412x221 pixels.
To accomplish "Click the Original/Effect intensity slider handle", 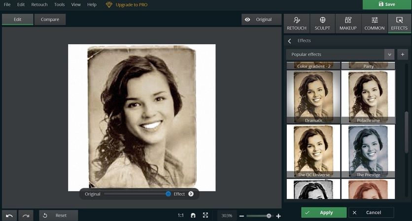I will (168, 194).
